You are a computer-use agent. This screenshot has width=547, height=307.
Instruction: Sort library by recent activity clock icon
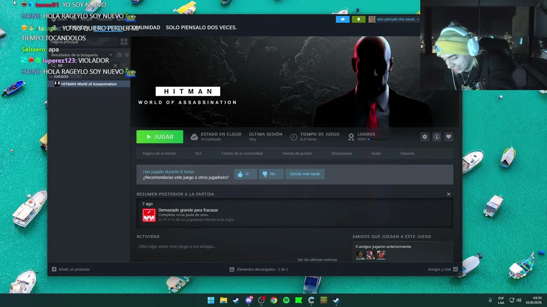120,55
